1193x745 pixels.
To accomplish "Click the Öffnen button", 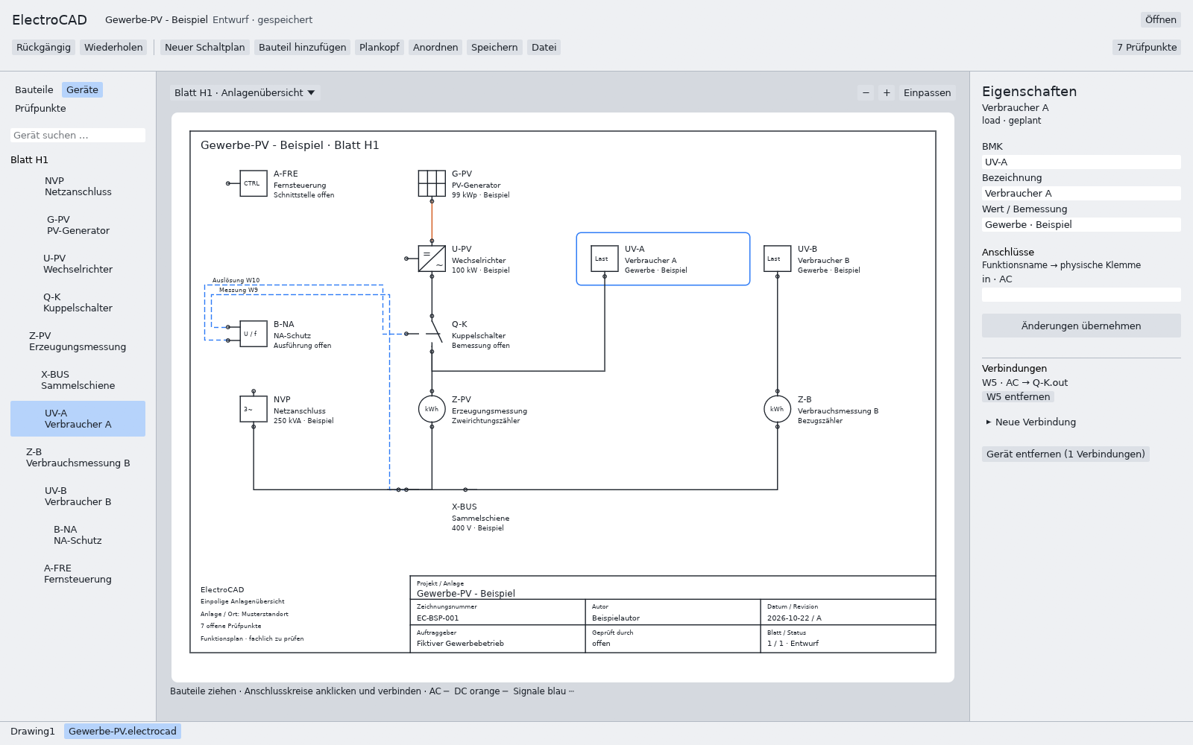I will coord(1161,20).
